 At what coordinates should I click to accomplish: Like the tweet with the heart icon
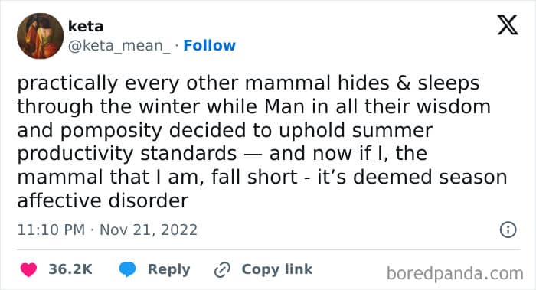28,269
